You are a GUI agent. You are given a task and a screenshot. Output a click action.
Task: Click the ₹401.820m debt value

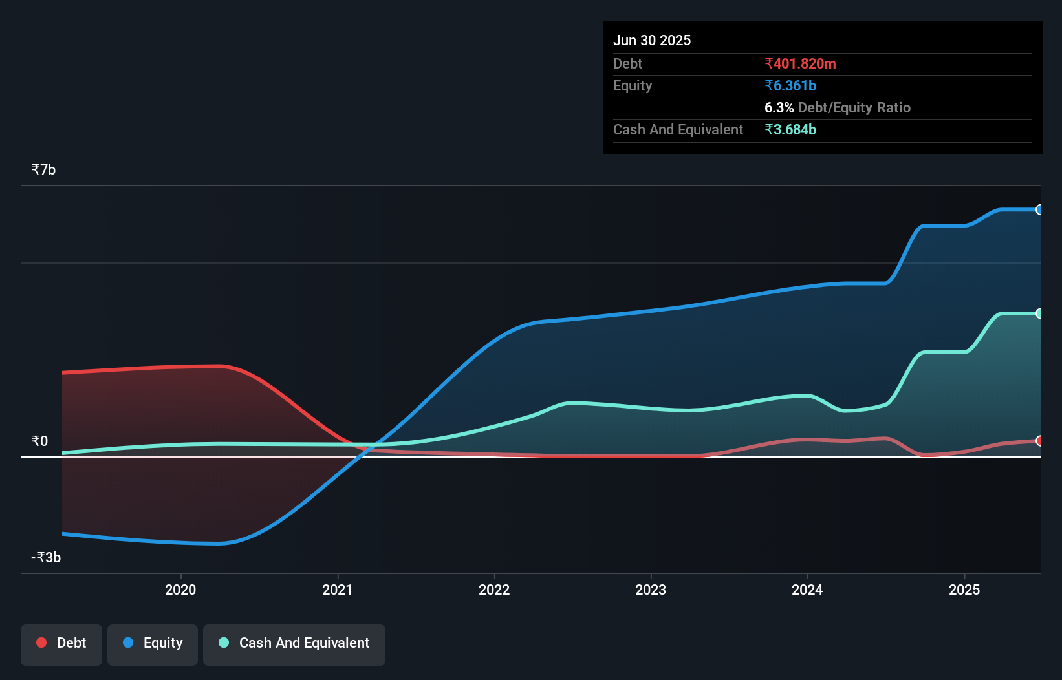tap(800, 63)
